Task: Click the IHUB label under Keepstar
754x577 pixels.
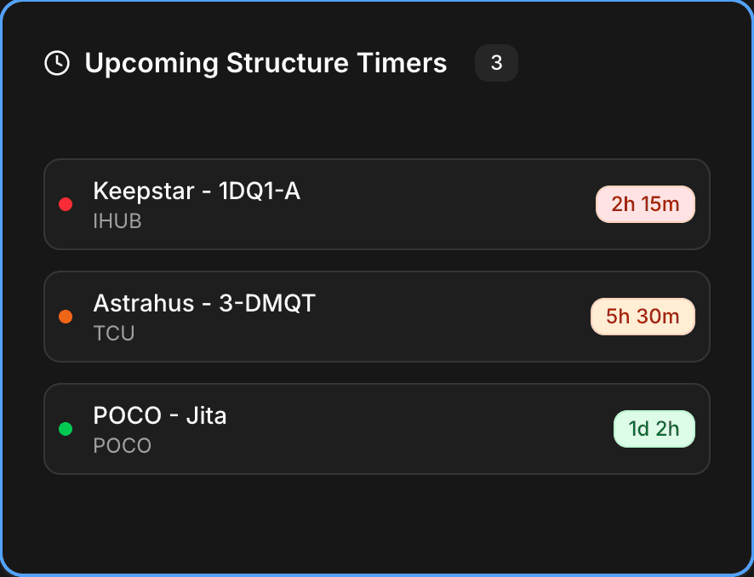Action: point(116,221)
